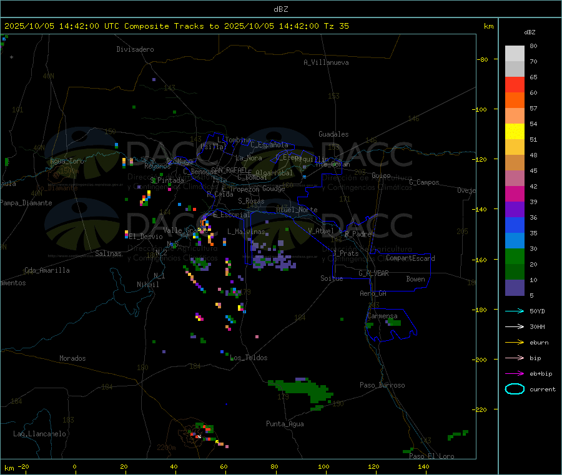Click the 'Nihuil' map label
This screenshot has height=475, width=562.
click(x=147, y=285)
